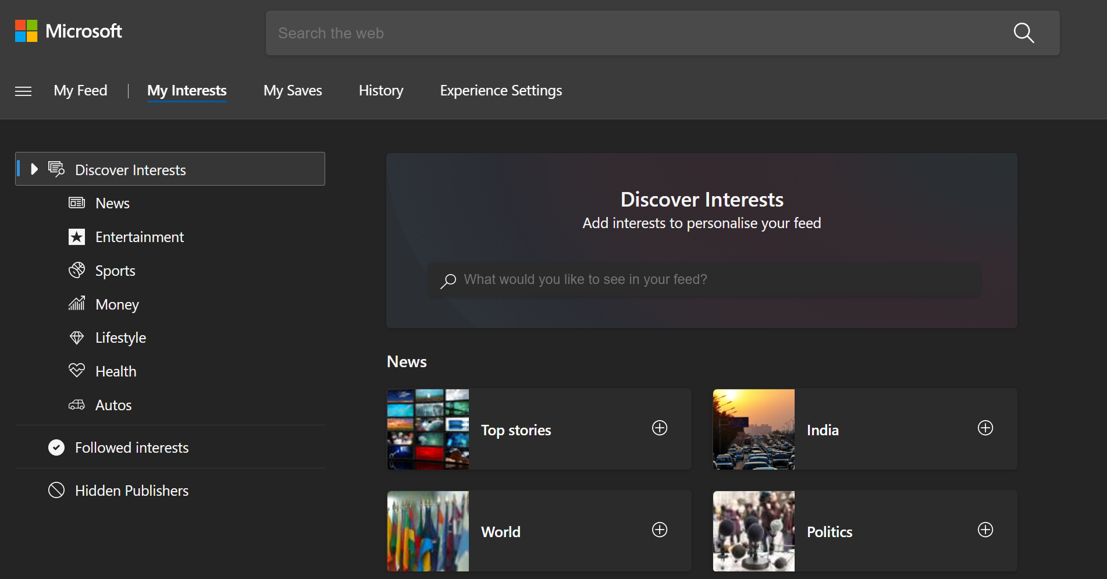Click the News section heading
The image size is (1107, 579).
(x=407, y=362)
